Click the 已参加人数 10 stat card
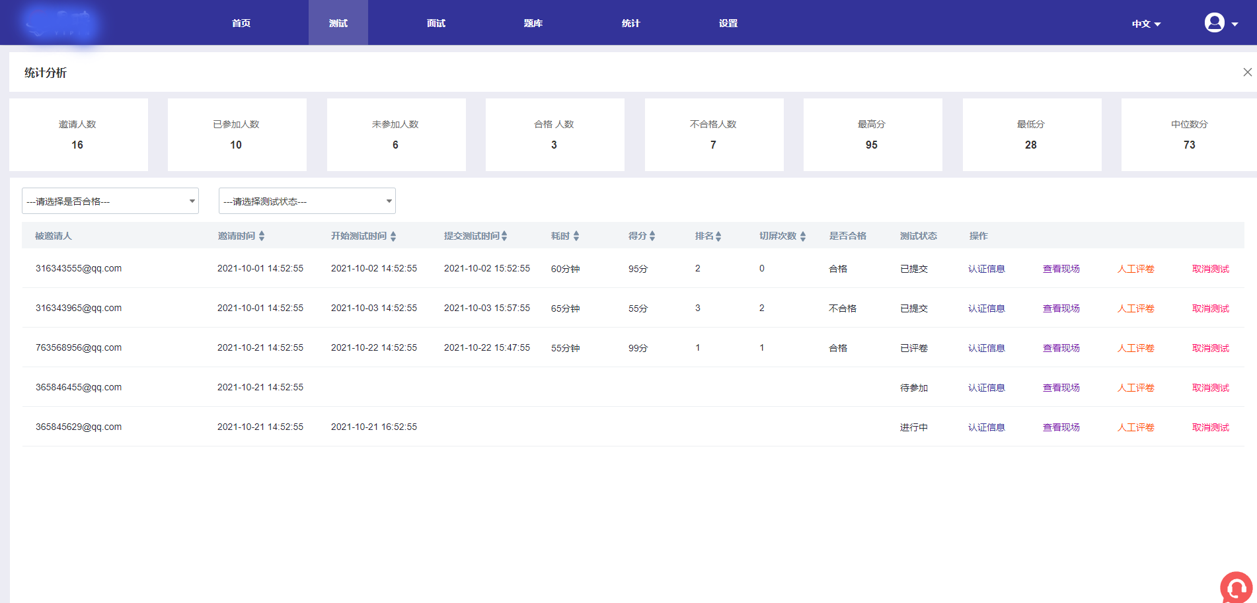 tap(237, 135)
